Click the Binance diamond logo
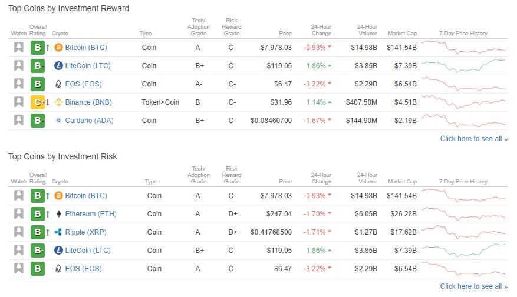This screenshot has width=517, height=297. (x=58, y=102)
